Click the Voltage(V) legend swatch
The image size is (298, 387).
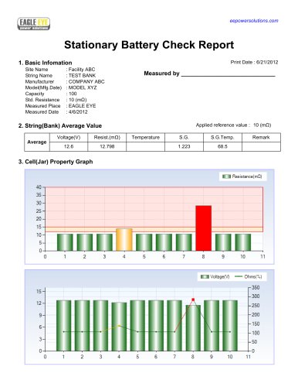click(205, 277)
